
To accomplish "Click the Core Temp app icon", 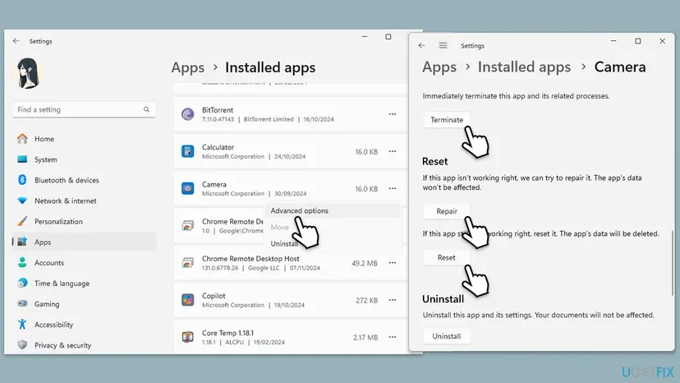I will click(188, 337).
